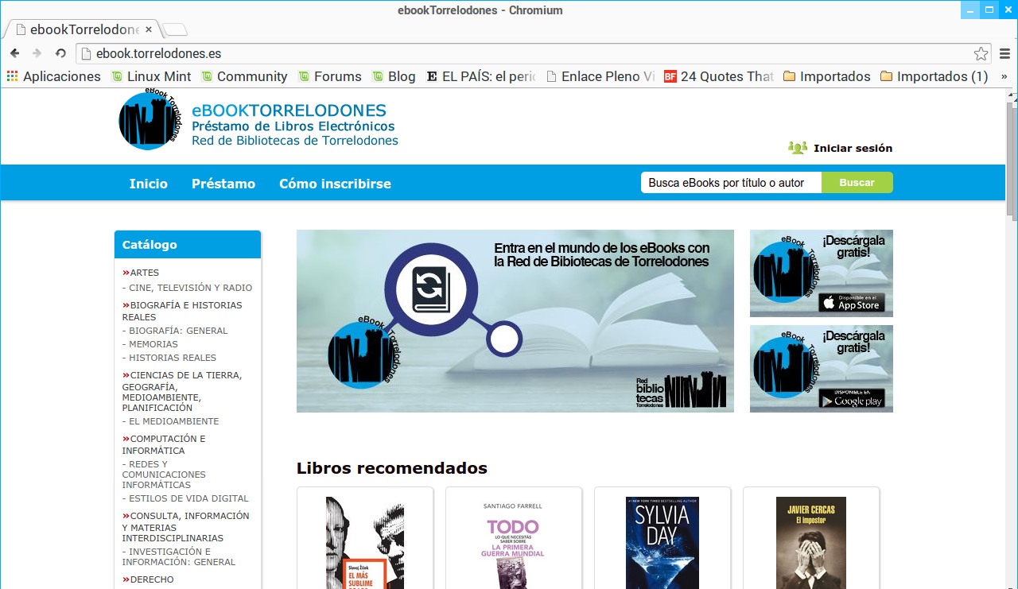Select Redes y Comunicaciones Informáticas subcategory
This screenshot has height=589, width=1018.
pos(164,475)
